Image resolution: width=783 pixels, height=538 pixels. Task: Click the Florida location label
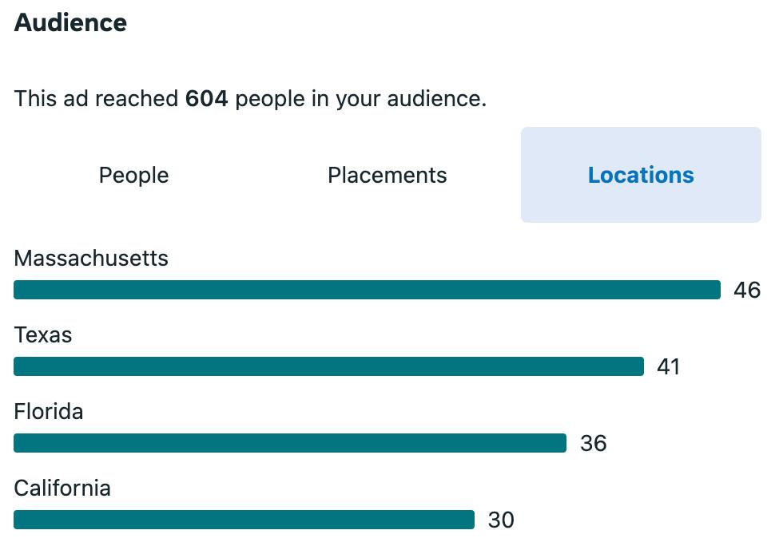tap(49, 412)
